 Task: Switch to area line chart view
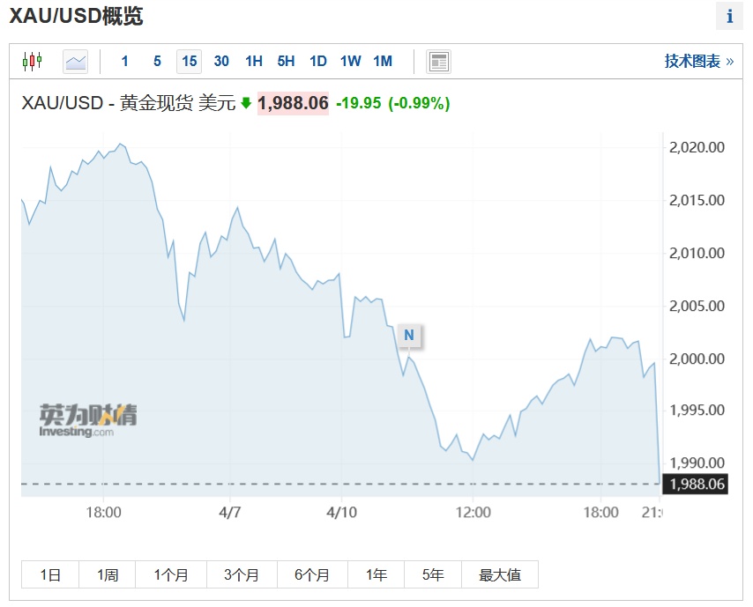point(76,62)
